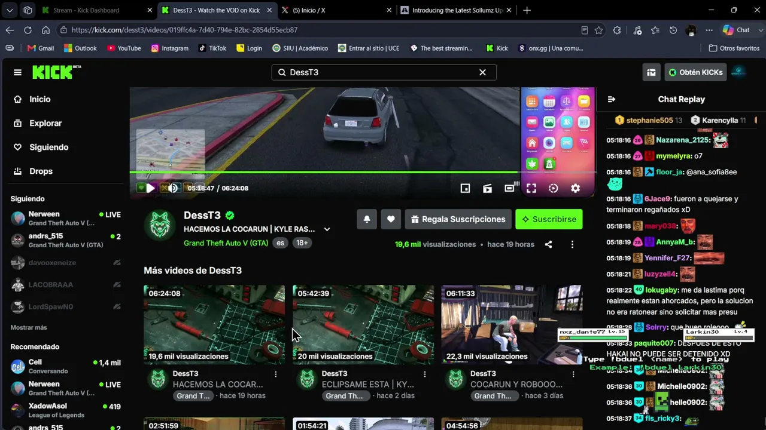Open video more options menu

click(572, 244)
